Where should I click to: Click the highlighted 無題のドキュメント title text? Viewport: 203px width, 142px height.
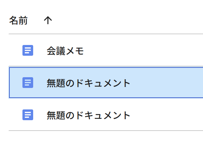click(88, 83)
